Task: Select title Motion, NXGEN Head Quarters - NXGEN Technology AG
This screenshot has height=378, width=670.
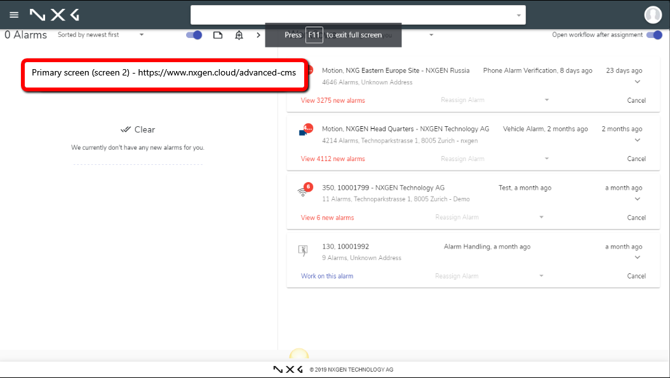Action: [x=406, y=129]
